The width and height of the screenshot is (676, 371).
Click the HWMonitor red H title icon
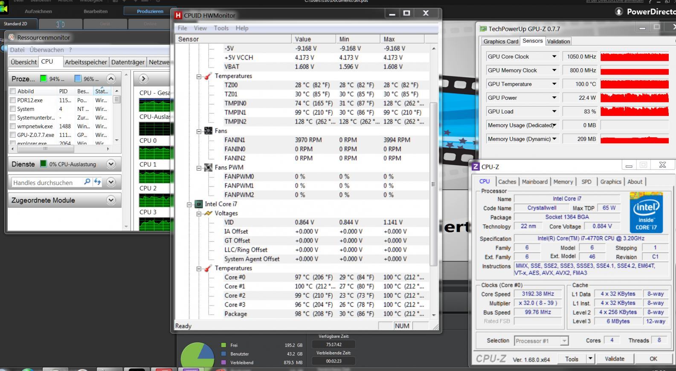(x=179, y=15)
